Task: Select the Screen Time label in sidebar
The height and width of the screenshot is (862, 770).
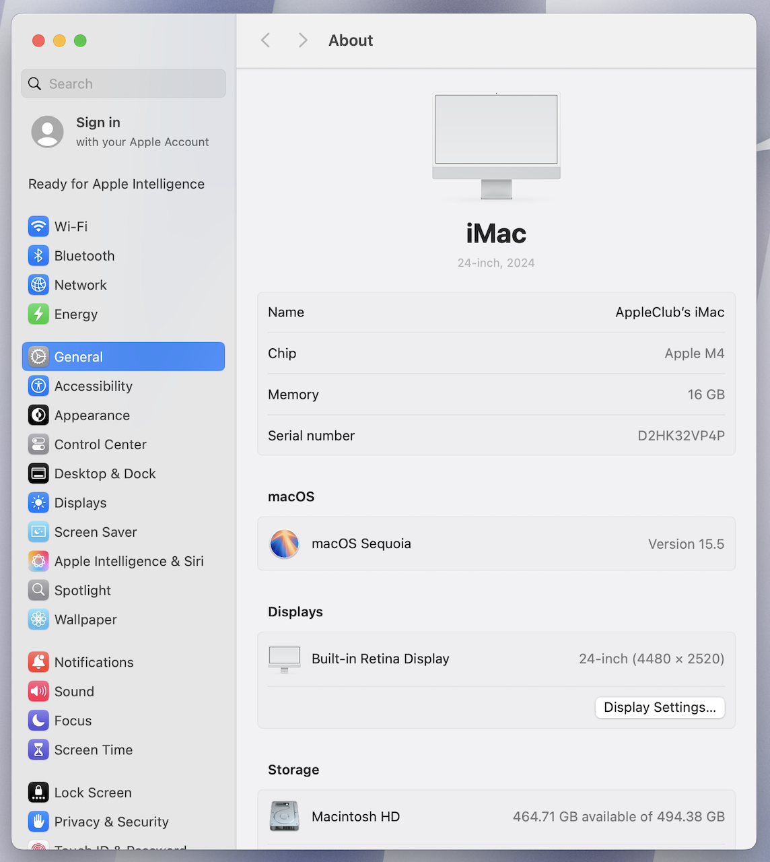Action: click(x=94, y=750)
